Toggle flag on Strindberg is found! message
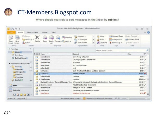 tap(145, 57)
